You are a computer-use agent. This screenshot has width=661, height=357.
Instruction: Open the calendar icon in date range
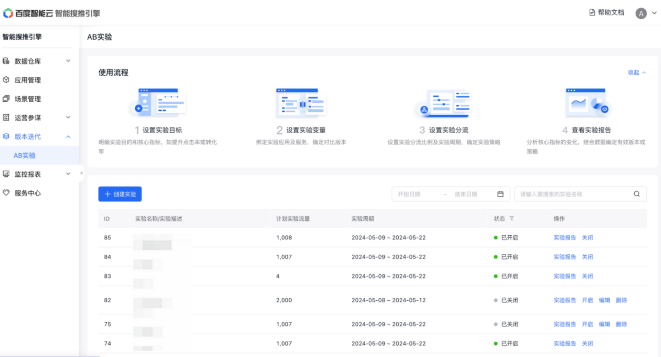pyautogui.click(x=500, y=194)
